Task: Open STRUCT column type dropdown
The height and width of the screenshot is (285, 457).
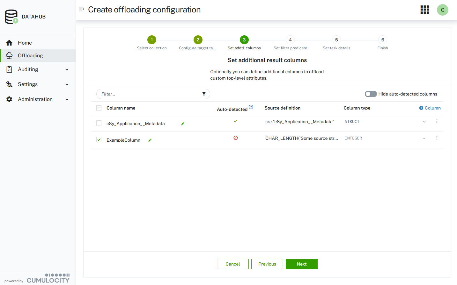Action: (424, 122)
